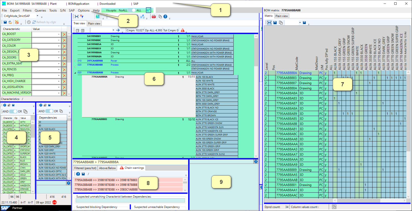
Task: Click the blue go arrow next to the search box
Action: click(x=118, y=30)
